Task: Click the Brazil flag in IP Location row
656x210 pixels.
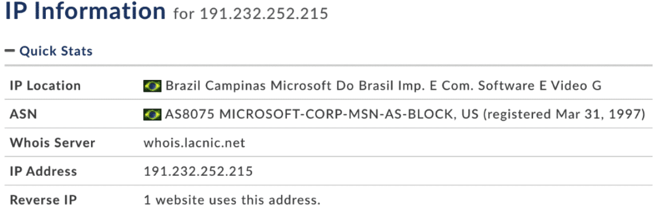Action: coord(152,86)
